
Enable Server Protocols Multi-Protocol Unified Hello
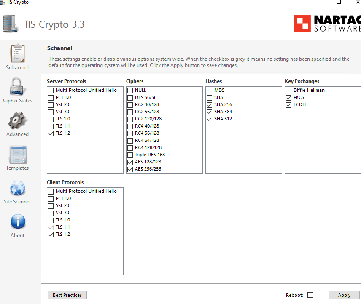51,91
